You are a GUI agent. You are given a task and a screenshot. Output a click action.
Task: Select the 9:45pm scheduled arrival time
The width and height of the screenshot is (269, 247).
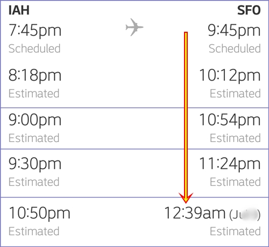coord(234,31)
